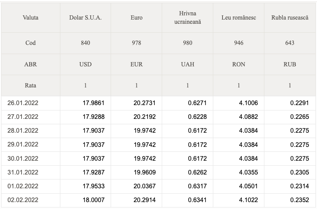
Task: Select the USD abbreviation cell
Action: [x=85, y=64]
